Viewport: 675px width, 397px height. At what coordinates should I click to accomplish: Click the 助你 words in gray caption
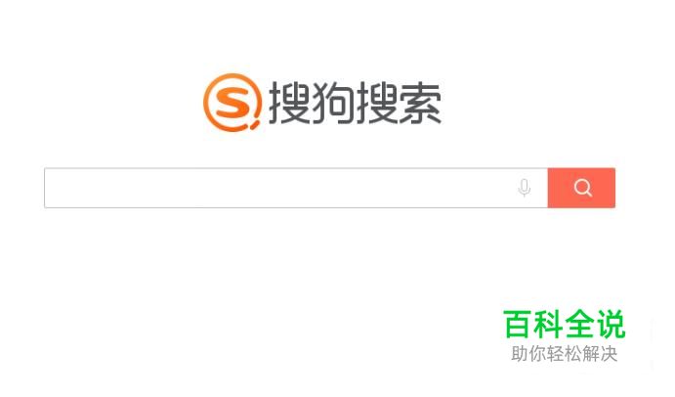coord(528,354)
